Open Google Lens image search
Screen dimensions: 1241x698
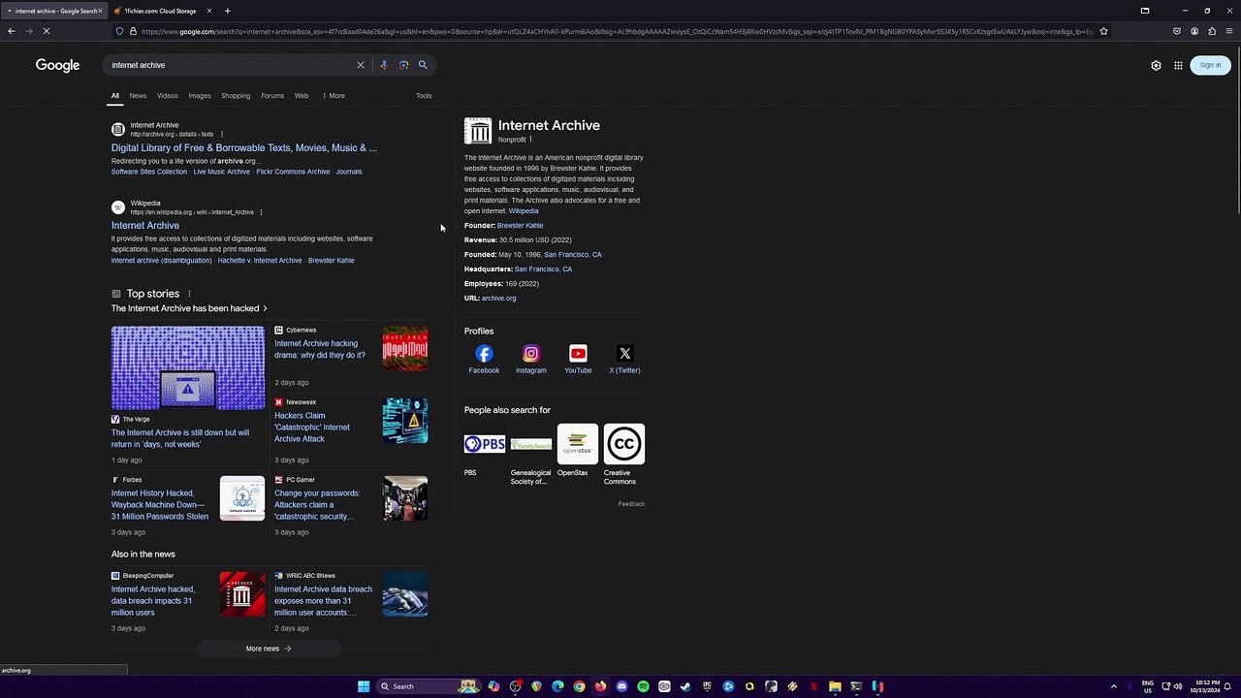click(x=403, y=65)
